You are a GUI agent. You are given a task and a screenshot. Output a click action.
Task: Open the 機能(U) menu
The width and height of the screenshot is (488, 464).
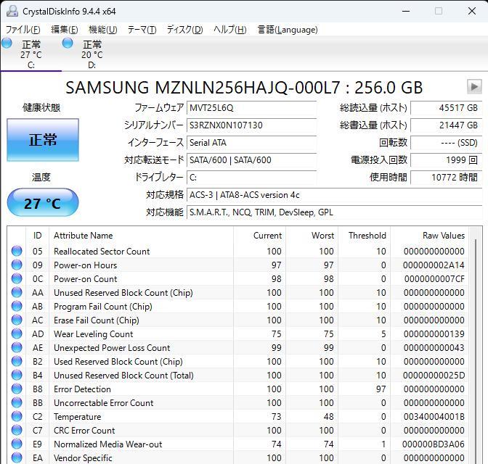click(103, 30)
